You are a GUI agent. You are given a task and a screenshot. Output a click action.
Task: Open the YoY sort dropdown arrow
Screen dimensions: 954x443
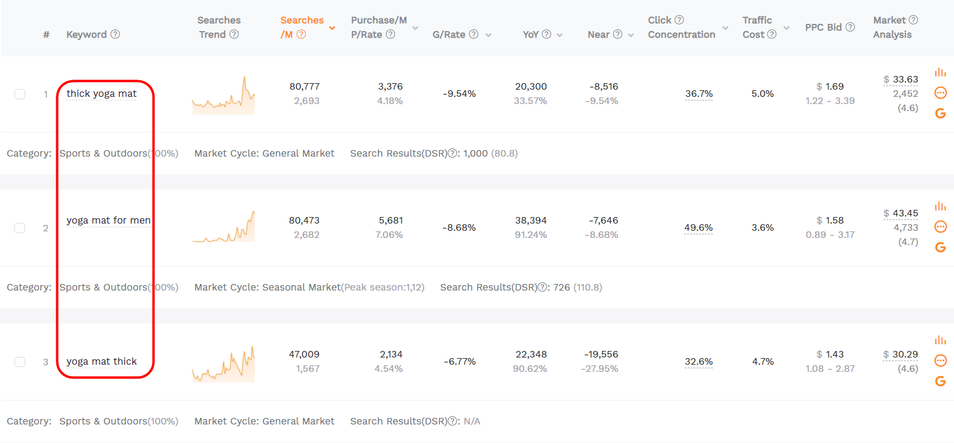click(560, 35)
